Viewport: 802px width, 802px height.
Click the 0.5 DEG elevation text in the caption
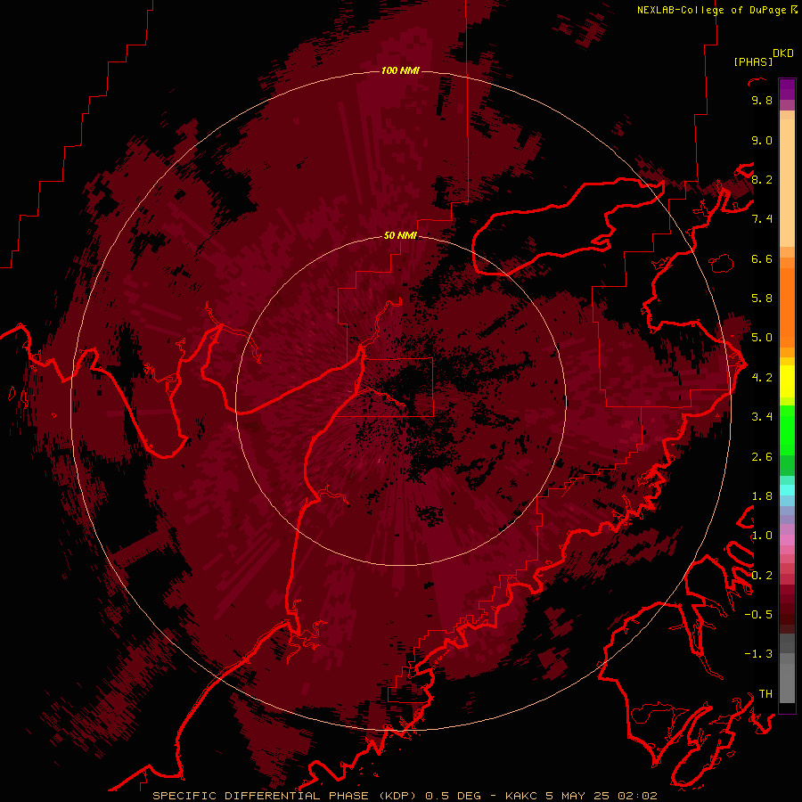click(x=454, y=796)
